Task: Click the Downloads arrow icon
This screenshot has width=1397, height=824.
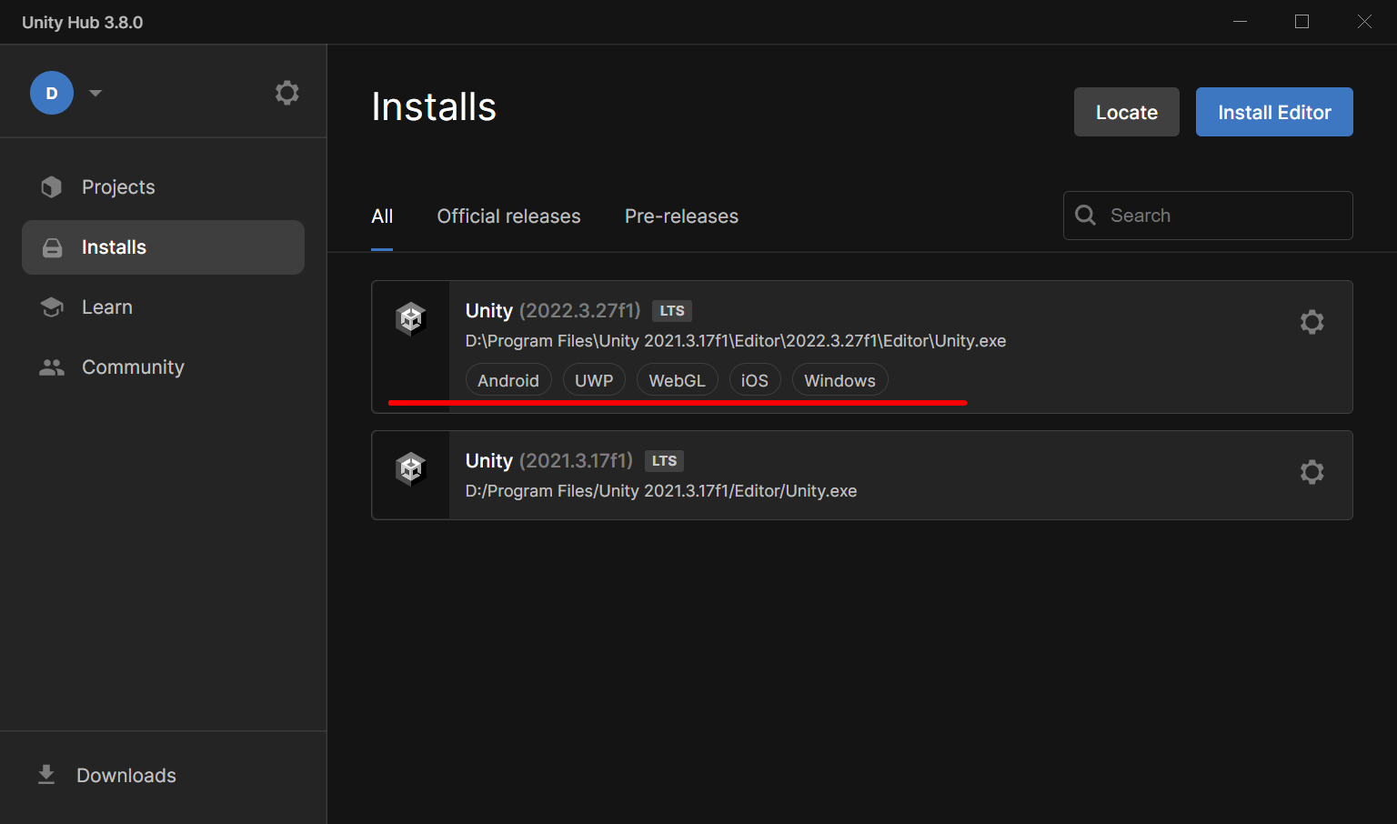Action: (46, 775)
